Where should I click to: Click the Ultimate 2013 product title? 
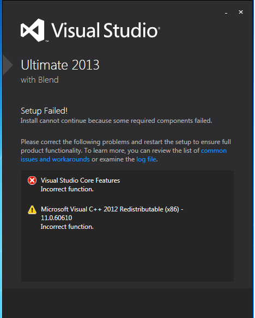click(60, 65)
